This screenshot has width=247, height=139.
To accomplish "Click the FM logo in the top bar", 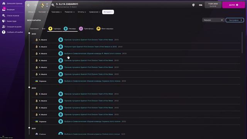I will click(201, 5).
